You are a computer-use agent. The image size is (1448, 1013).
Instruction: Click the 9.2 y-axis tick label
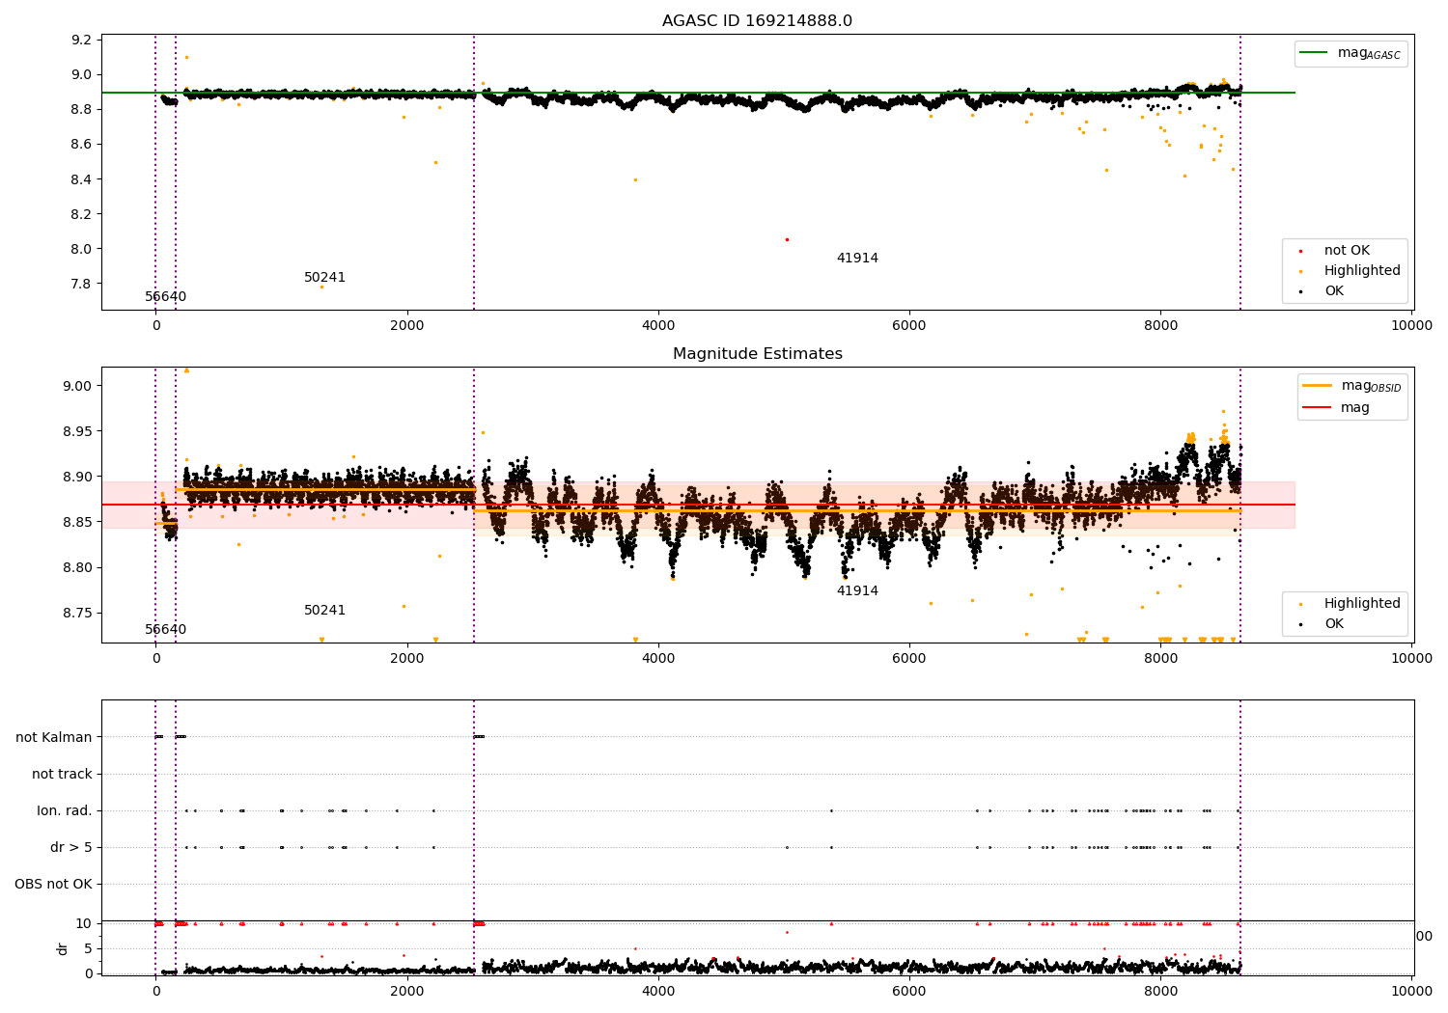pyautogui.click(x=82, y=41)
